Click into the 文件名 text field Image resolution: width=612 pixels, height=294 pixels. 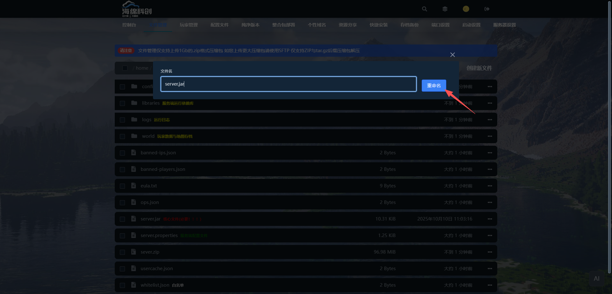point(288,84)
